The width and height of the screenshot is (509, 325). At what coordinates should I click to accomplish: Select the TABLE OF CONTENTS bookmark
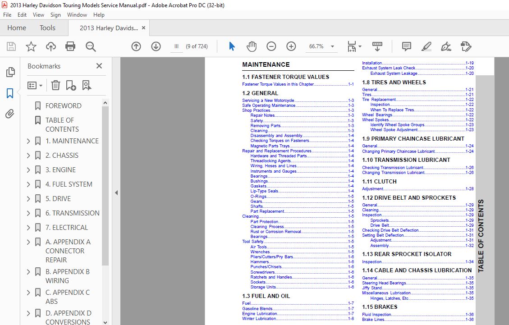click(62, 125)
